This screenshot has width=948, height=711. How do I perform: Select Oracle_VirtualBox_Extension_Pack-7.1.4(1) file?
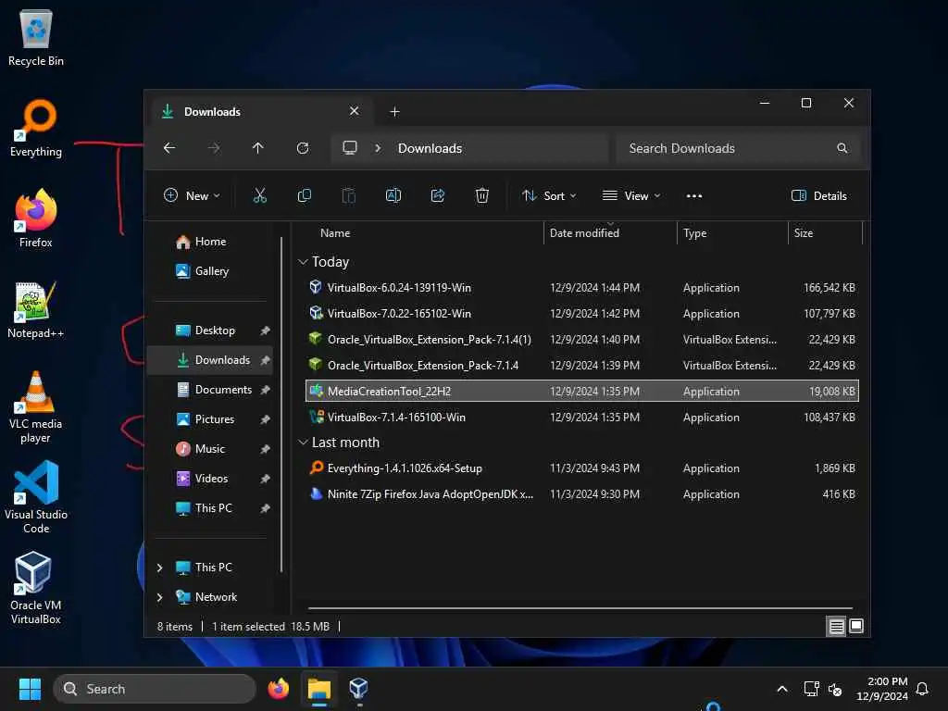tap(582, 339)
